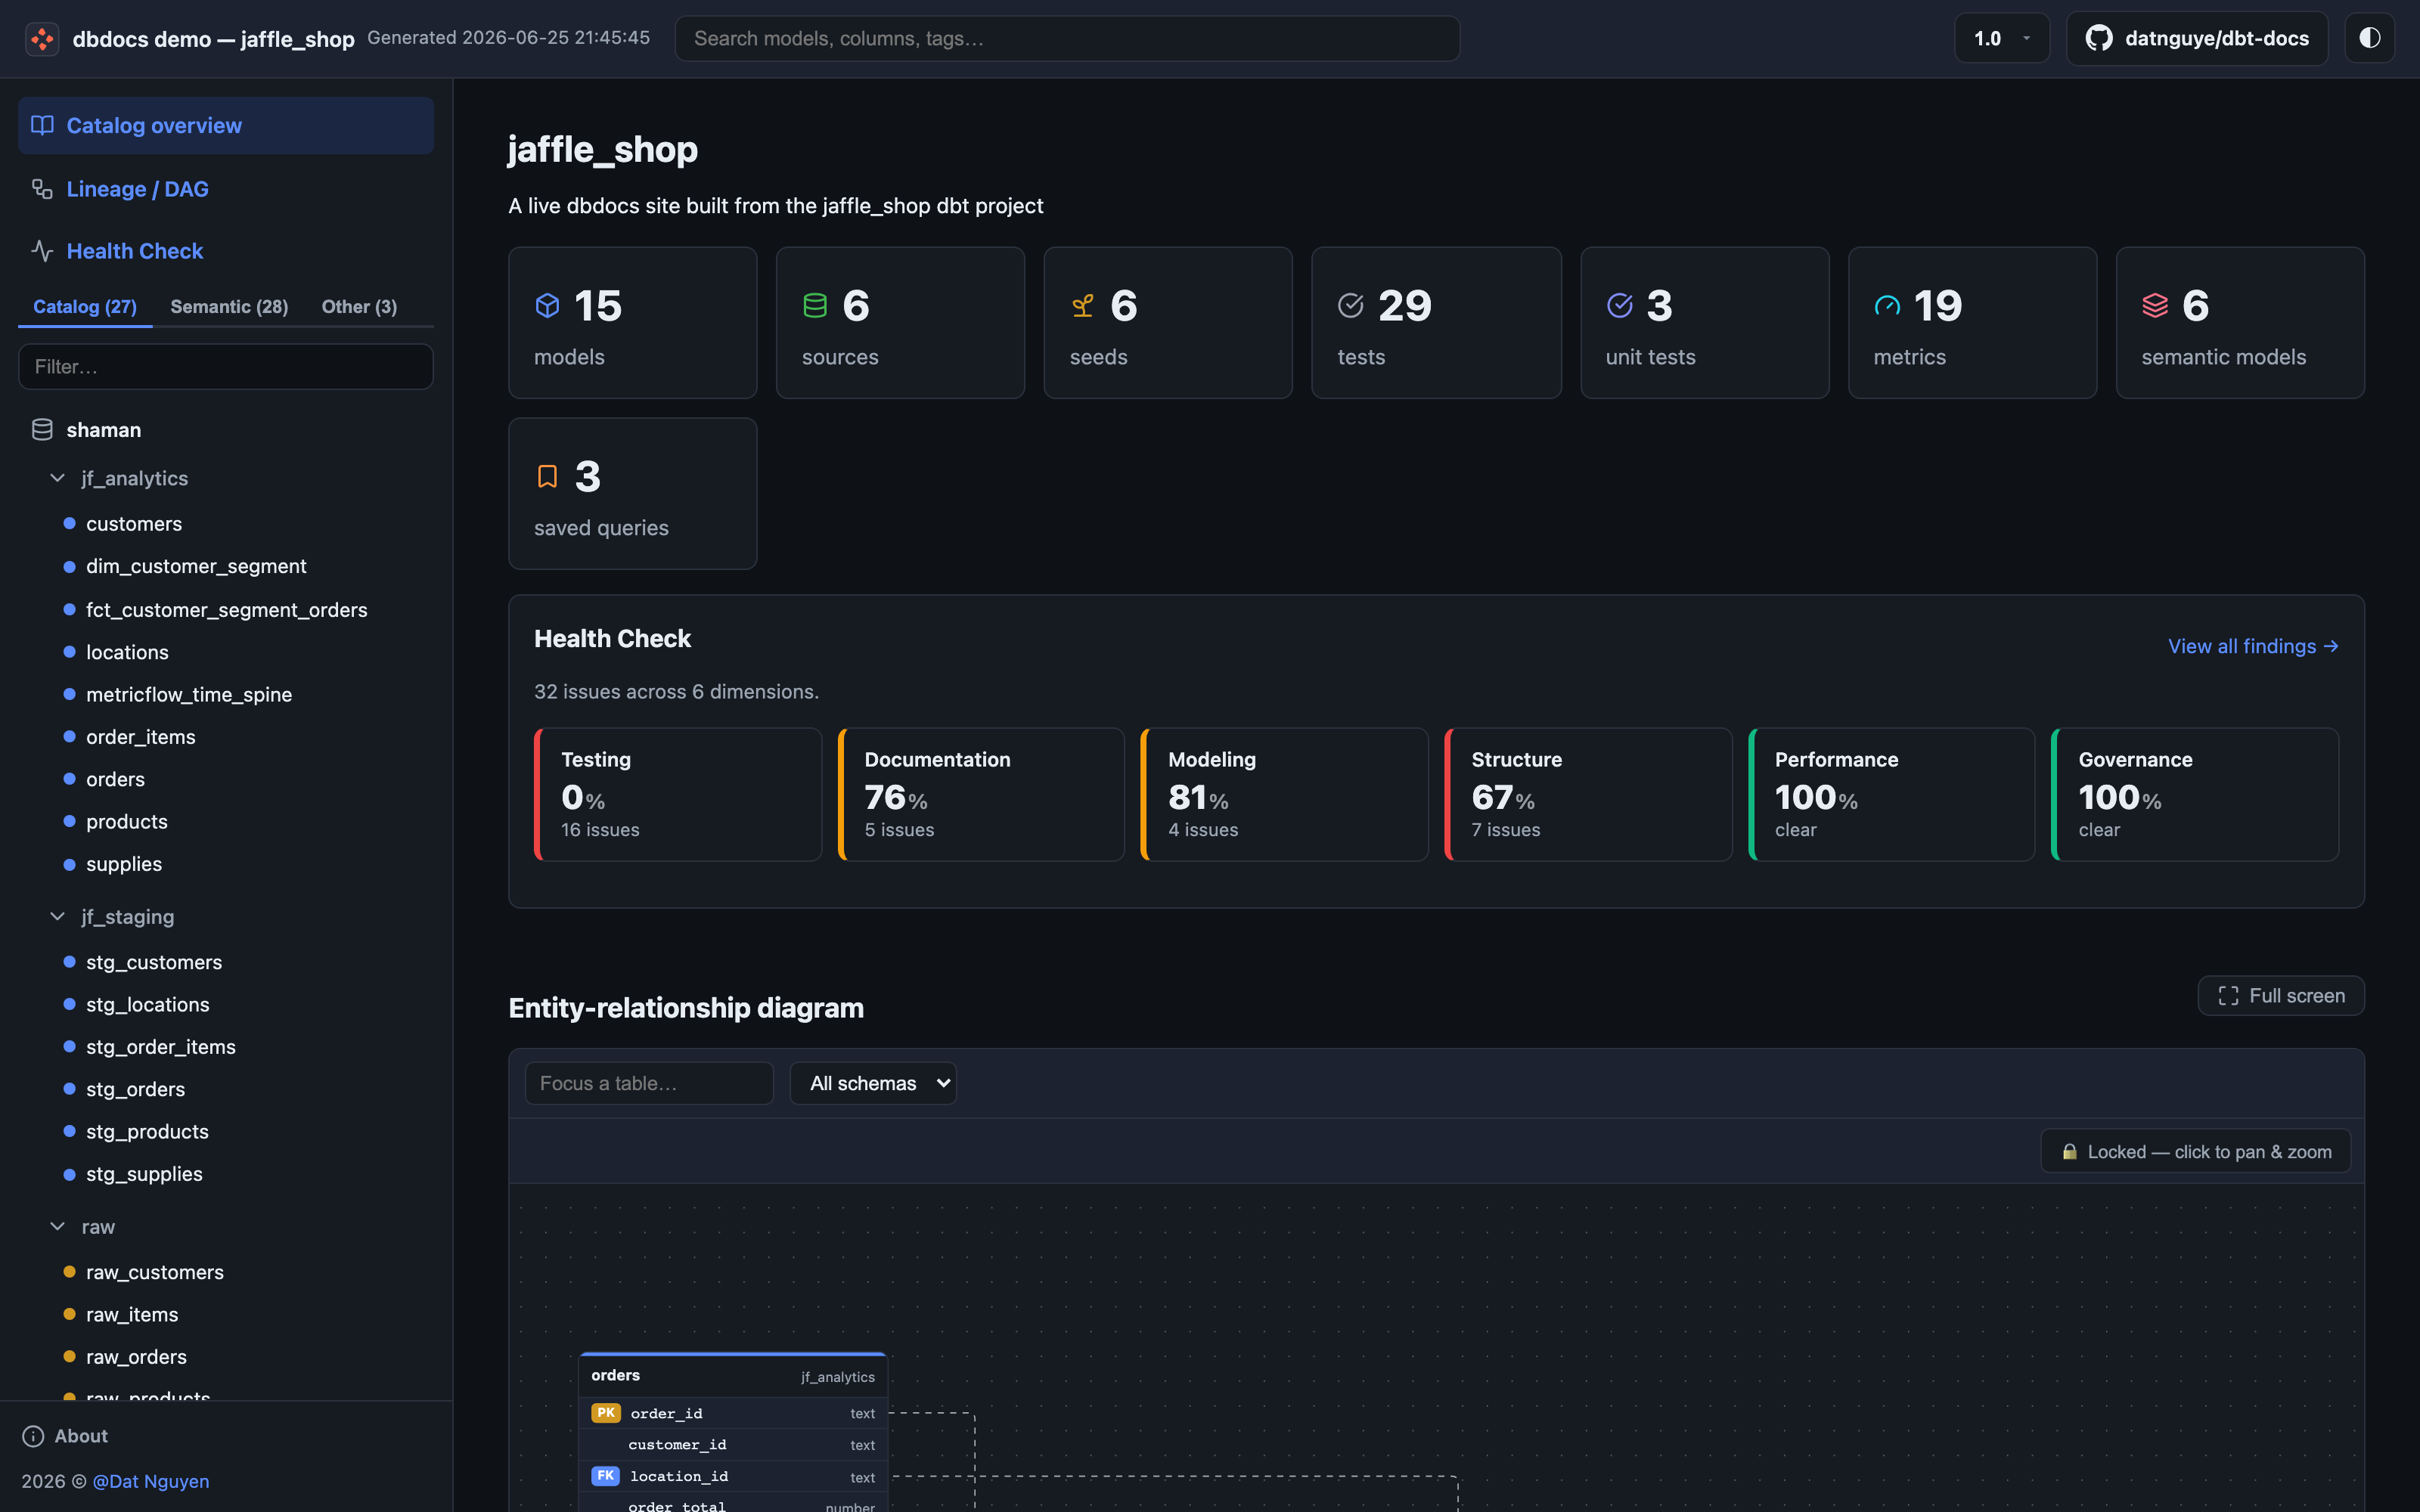Open the order_items model
2420x1512 pixels.
coord(140,737)
